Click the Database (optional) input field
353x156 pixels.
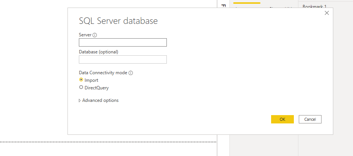[x=123, y=59]
